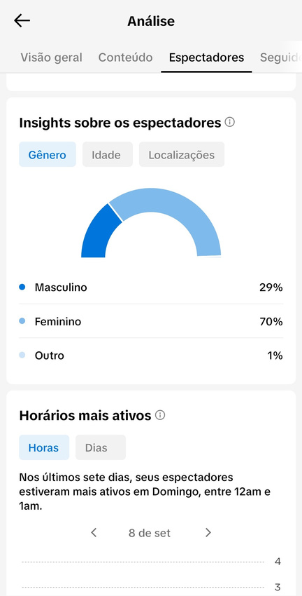Switch to Conteúdo tab
This screenshot has width=302, height=596.
[x=125, y=57]
